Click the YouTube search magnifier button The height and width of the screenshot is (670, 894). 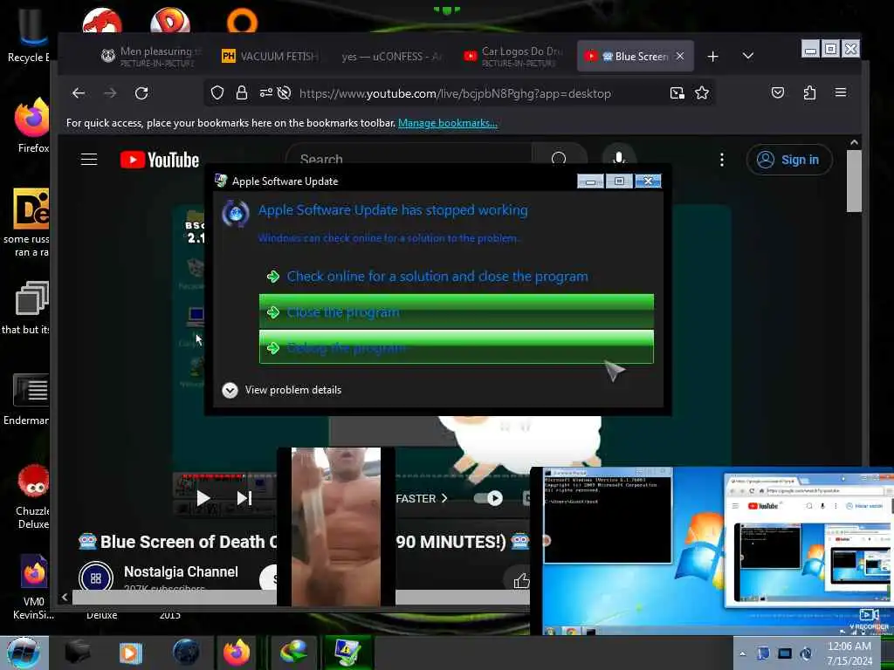[x=559, y=159]
